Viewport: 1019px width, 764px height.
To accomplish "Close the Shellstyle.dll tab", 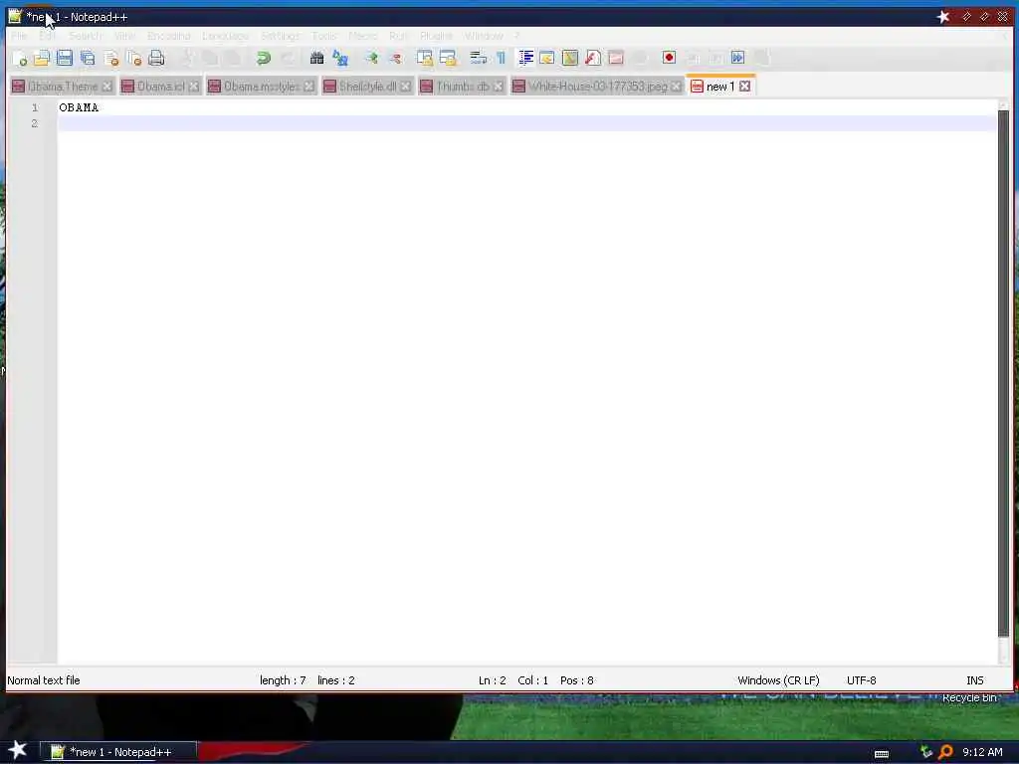I will click(406, 87).
